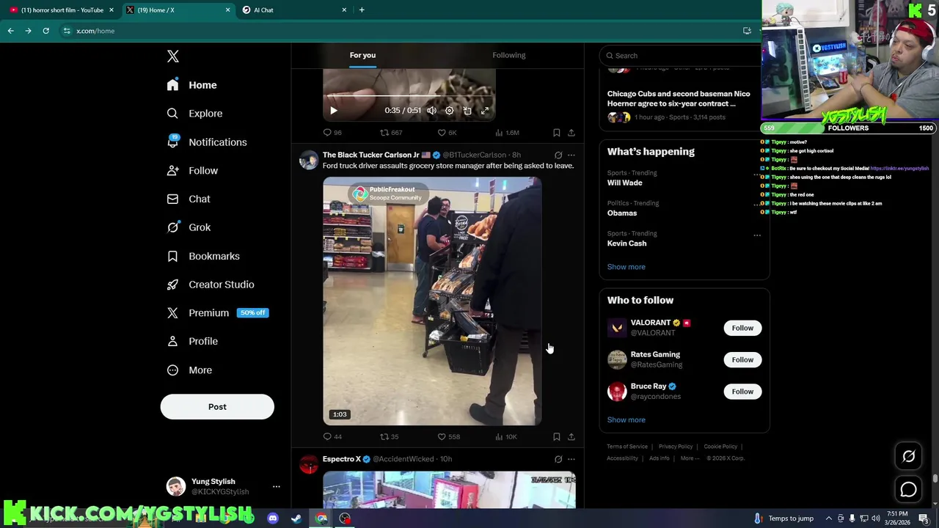Open Terms of Service link
The height and width of the screenshot is (528, 939).
click(x=627, y=447)
